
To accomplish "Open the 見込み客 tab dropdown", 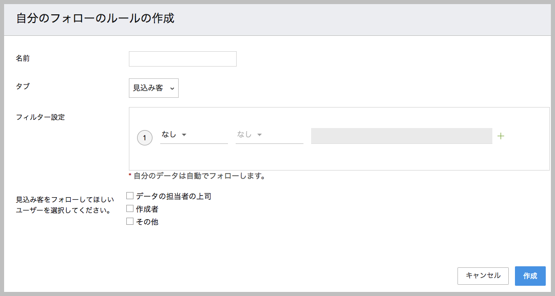I will [x=154, y=88].
